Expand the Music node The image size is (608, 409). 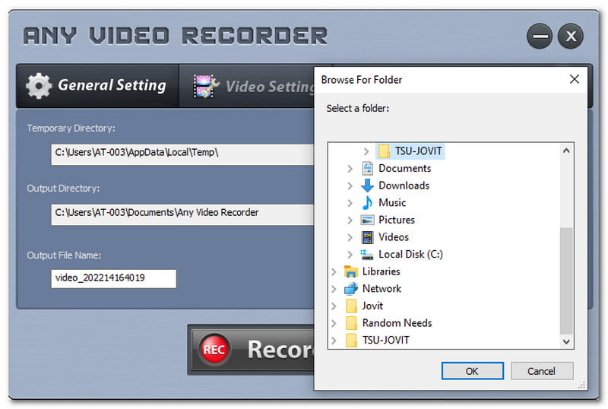350,202
